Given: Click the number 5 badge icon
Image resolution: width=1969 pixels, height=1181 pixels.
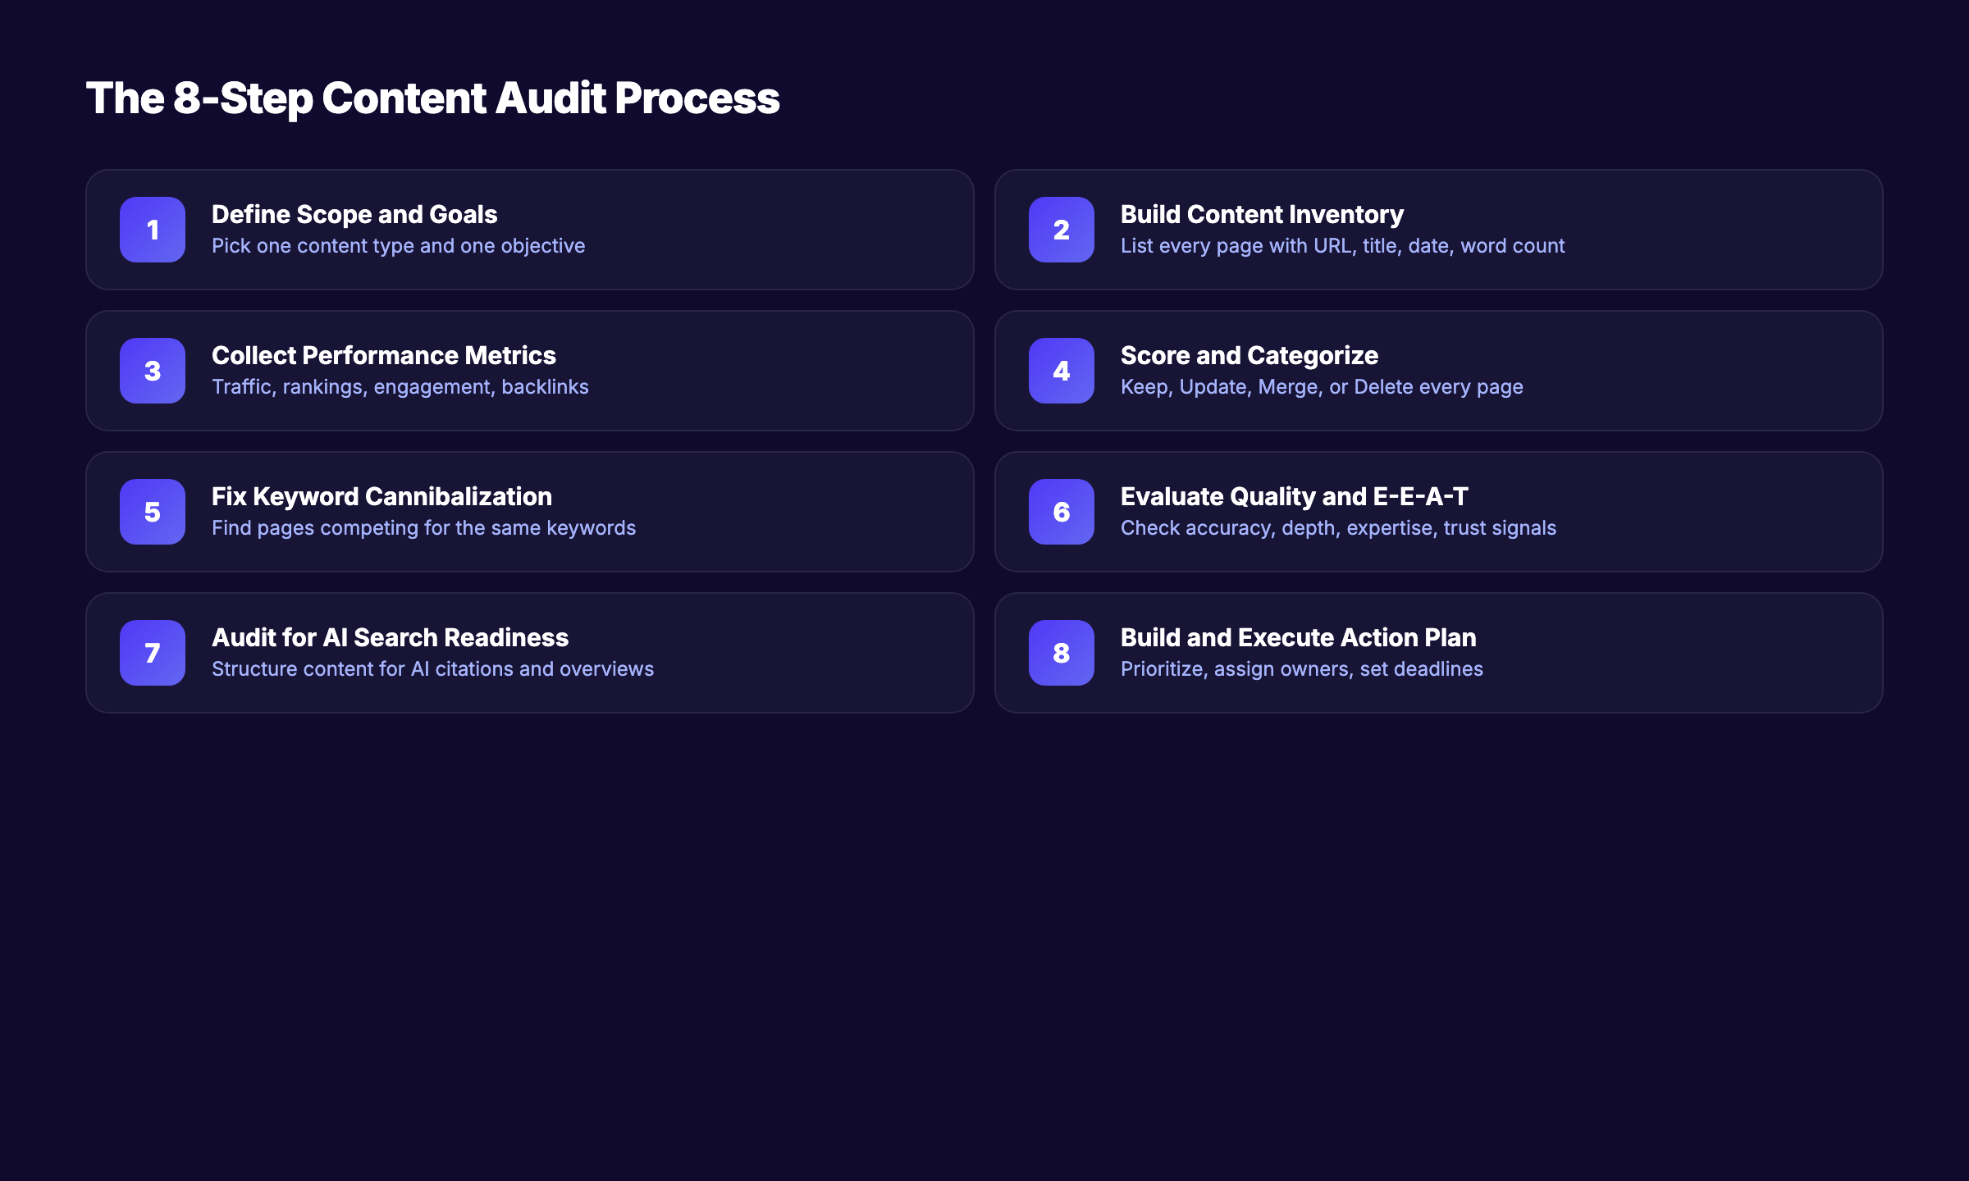Looking at the screenshot, I should pyautogui.click(x=153, y=512).
